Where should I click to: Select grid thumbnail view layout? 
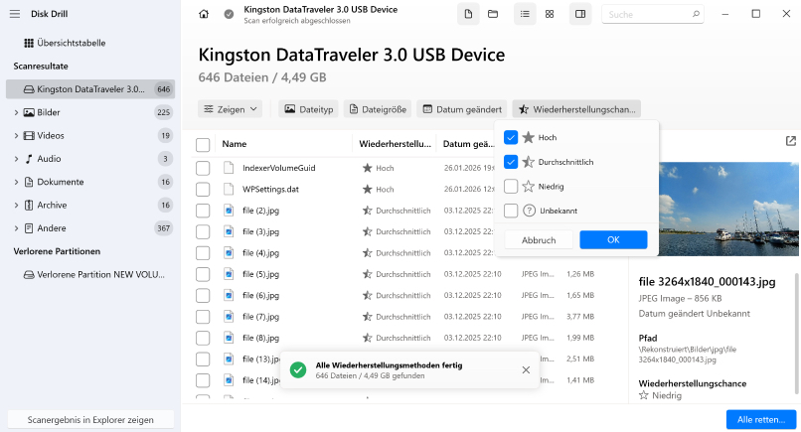[550, 14]
